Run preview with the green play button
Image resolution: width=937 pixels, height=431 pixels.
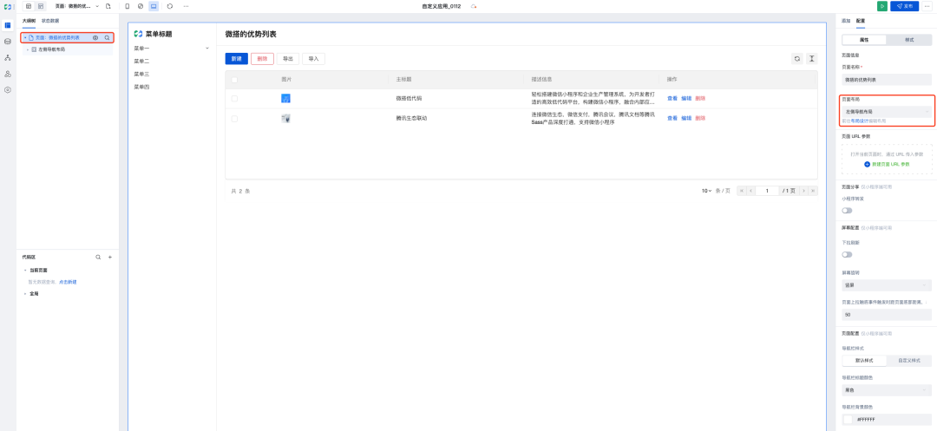tap(882, 6)
